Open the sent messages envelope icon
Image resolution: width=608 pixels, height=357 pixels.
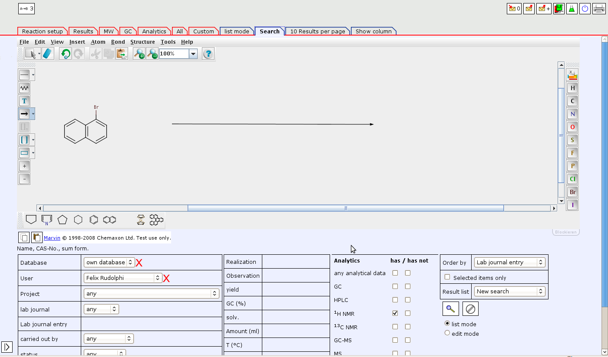pos(529,9)
